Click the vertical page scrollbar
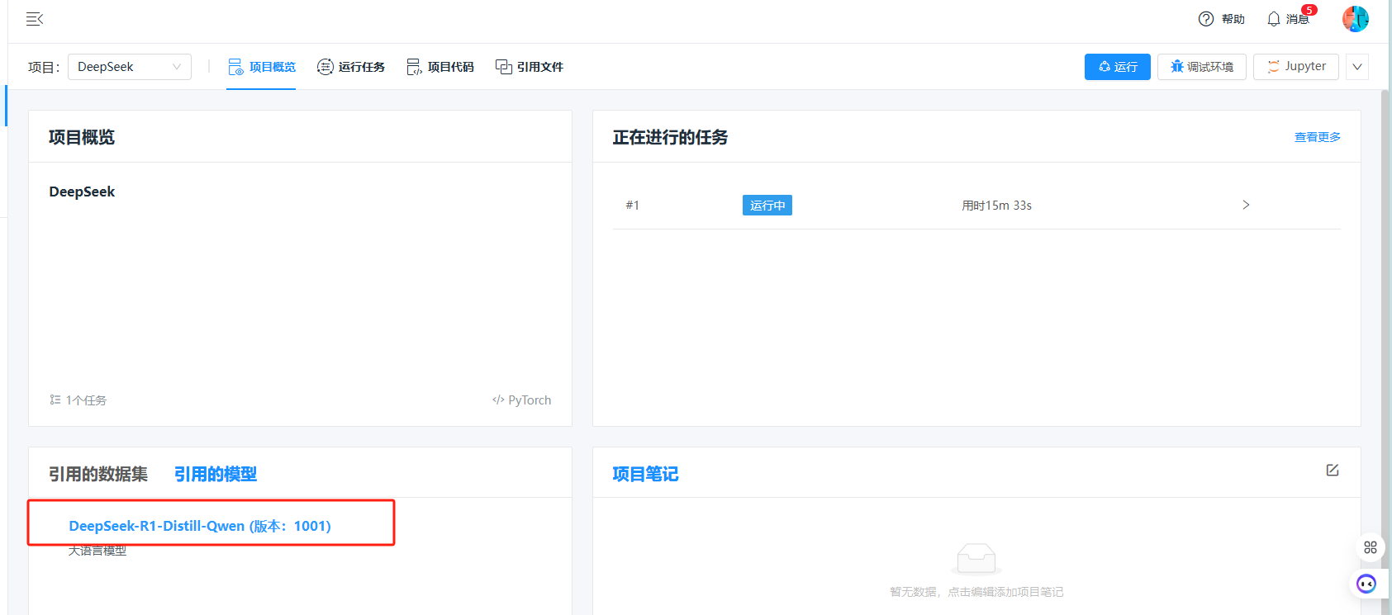Viewport: 1392px width, 615px height. 1385,330
